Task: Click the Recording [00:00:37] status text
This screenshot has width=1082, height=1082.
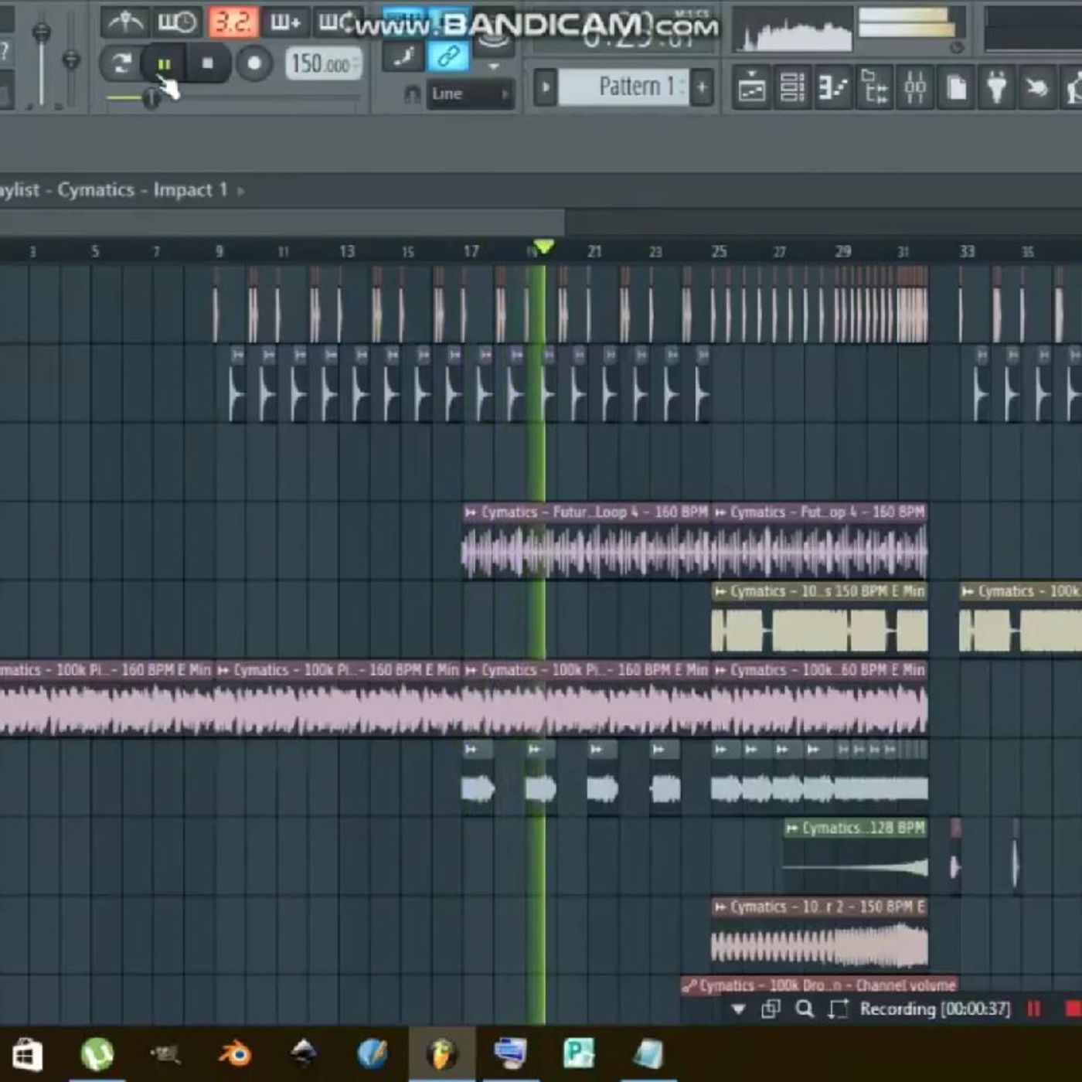Action: (935, 1009)
